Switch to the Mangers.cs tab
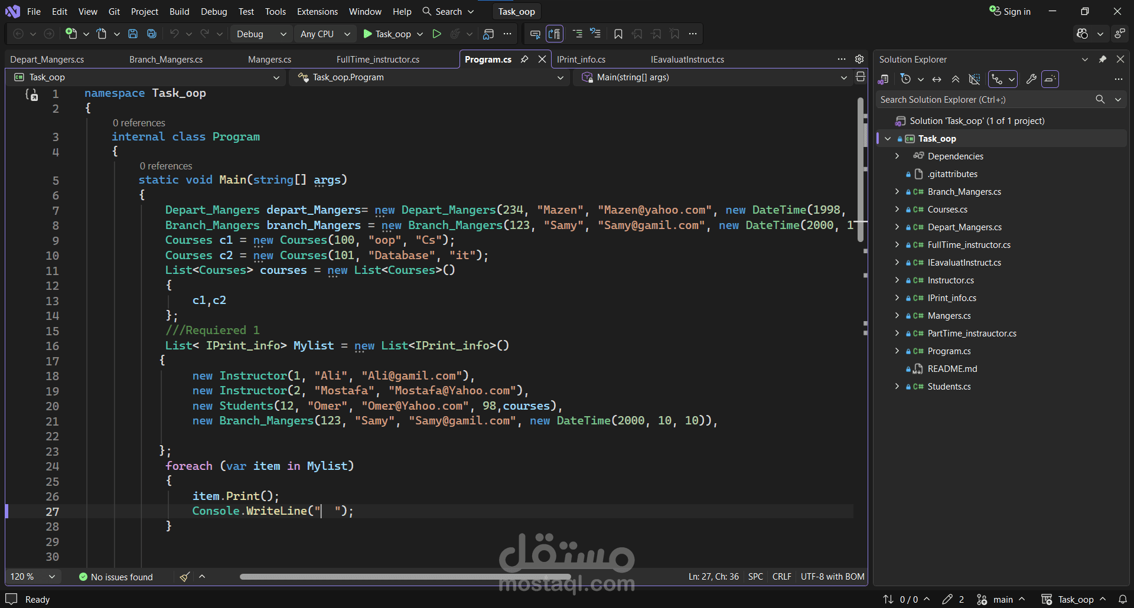Screen dimensions: 1134x608 coord(269,59)
